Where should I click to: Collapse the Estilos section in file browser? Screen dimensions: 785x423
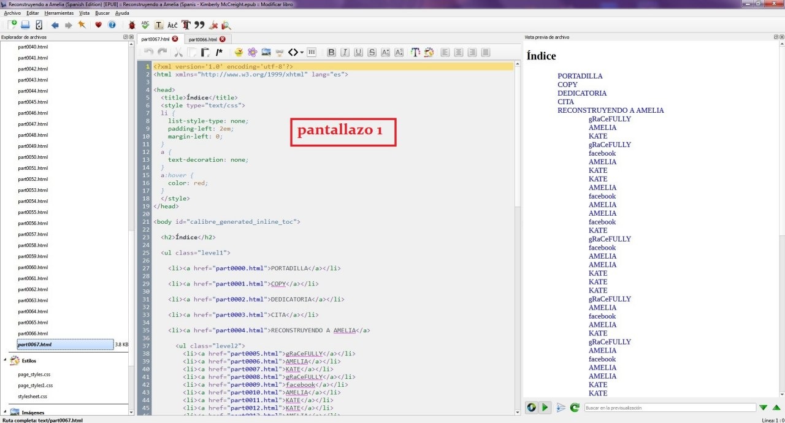point(6,361)
